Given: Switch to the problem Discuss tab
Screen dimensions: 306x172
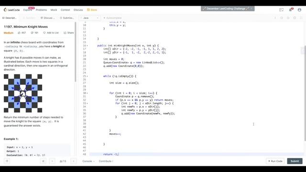Looking at the screenshot, I should (48, 18).
